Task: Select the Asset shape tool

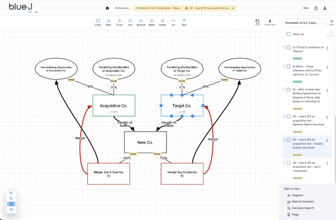Action: [x=162, y=23]
